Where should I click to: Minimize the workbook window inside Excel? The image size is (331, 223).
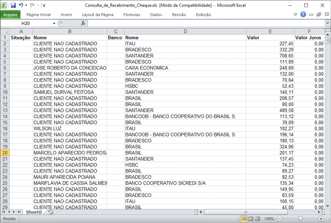[x=311, y=14]
